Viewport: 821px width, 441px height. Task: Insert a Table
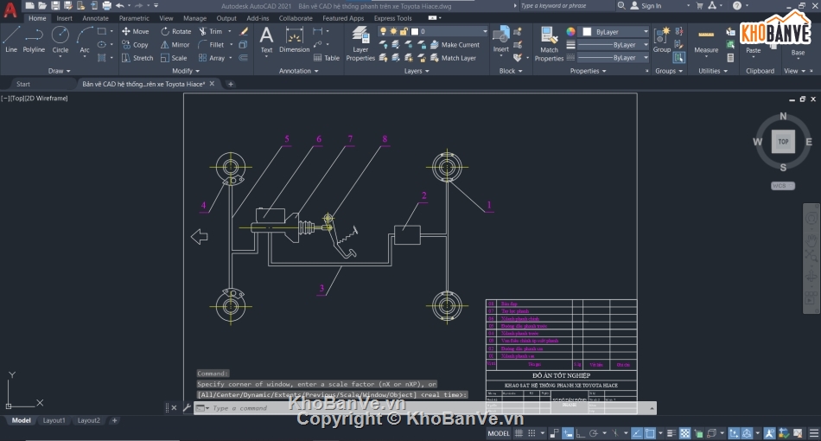coord(326,58)
